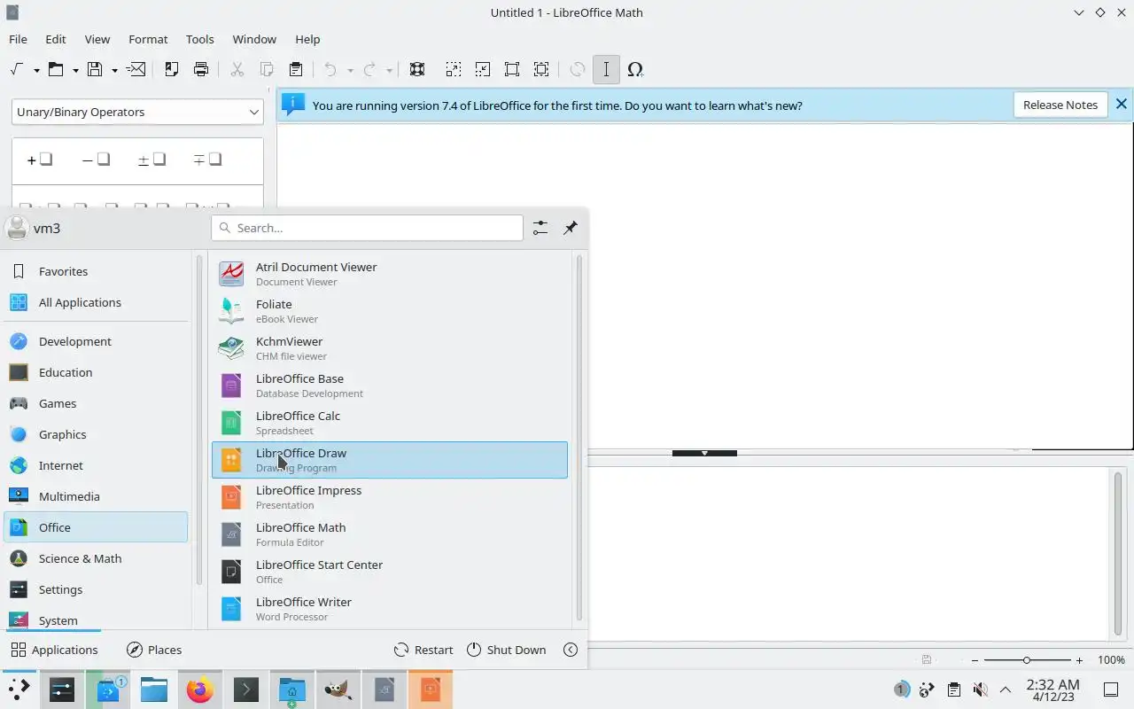Insert the plus-minus operator element
The width and height of the screenshot is (1134, 709).
[x=151, y=160]
